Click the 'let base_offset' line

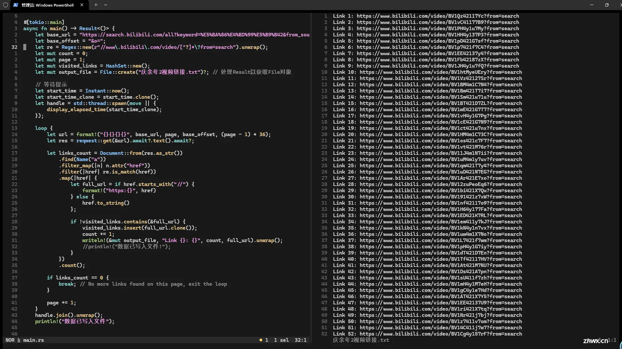(x=70, y=41)
